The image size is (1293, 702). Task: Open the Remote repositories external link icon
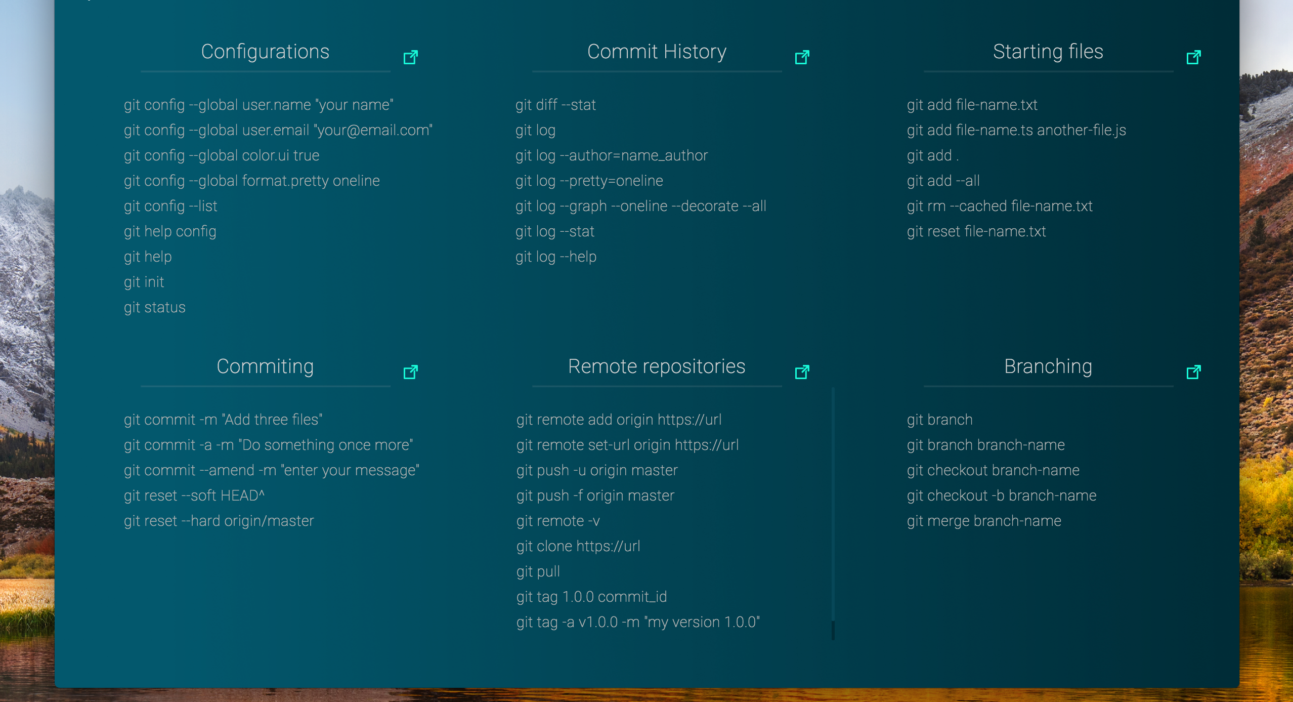(x=802, y=372)
